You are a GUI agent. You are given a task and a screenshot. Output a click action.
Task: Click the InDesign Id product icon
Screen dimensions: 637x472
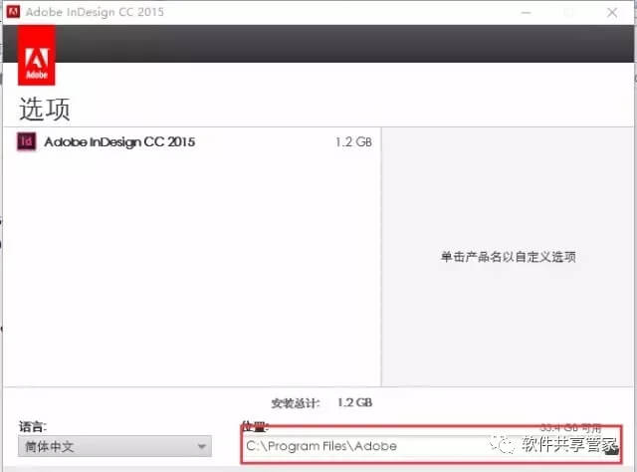point(27,141)
